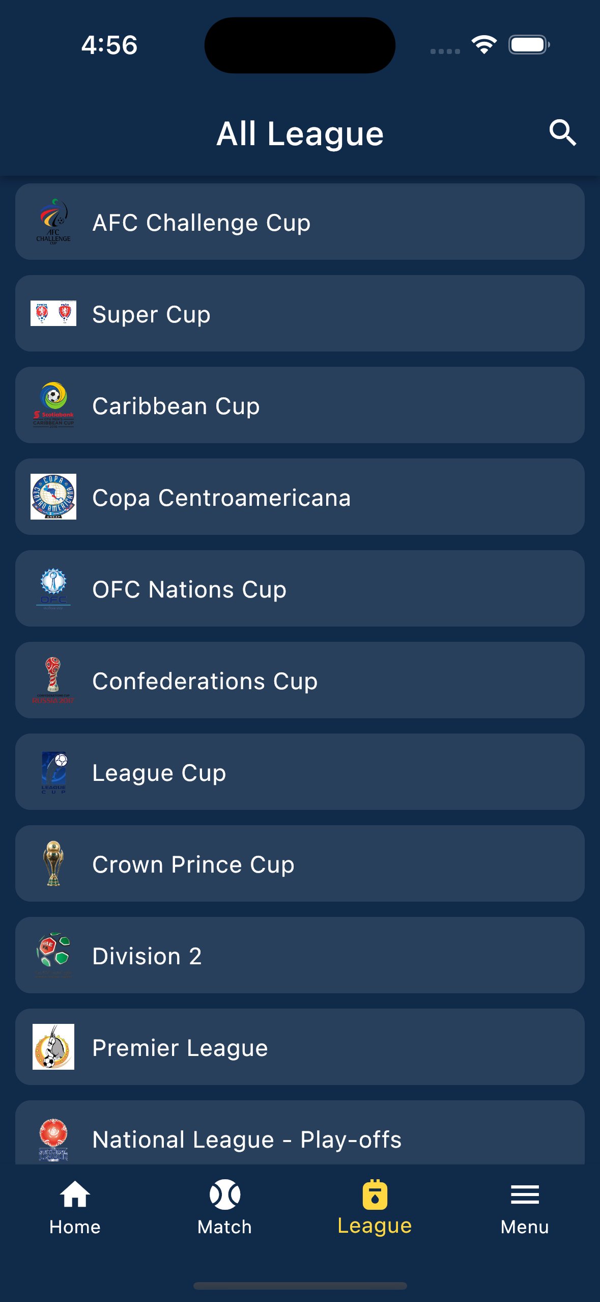600x1302 pixels.
Task: Choose the OFC Nations Cup row
Action: 300,588
